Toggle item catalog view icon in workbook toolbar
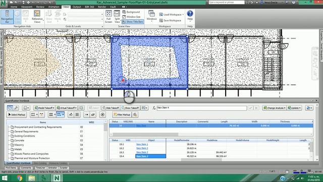Image resolution: width=323 pixels, height=182 pixels. click(x=10, y=108)
